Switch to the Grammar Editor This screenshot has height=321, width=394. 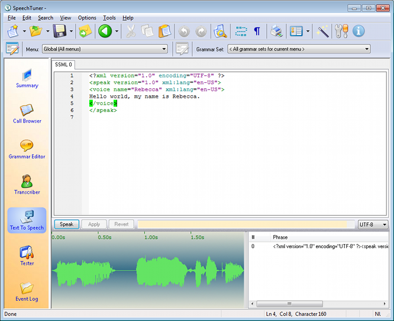tap(27, 149)
